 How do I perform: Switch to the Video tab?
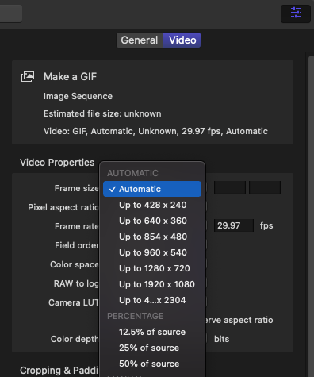click(182, 40)
